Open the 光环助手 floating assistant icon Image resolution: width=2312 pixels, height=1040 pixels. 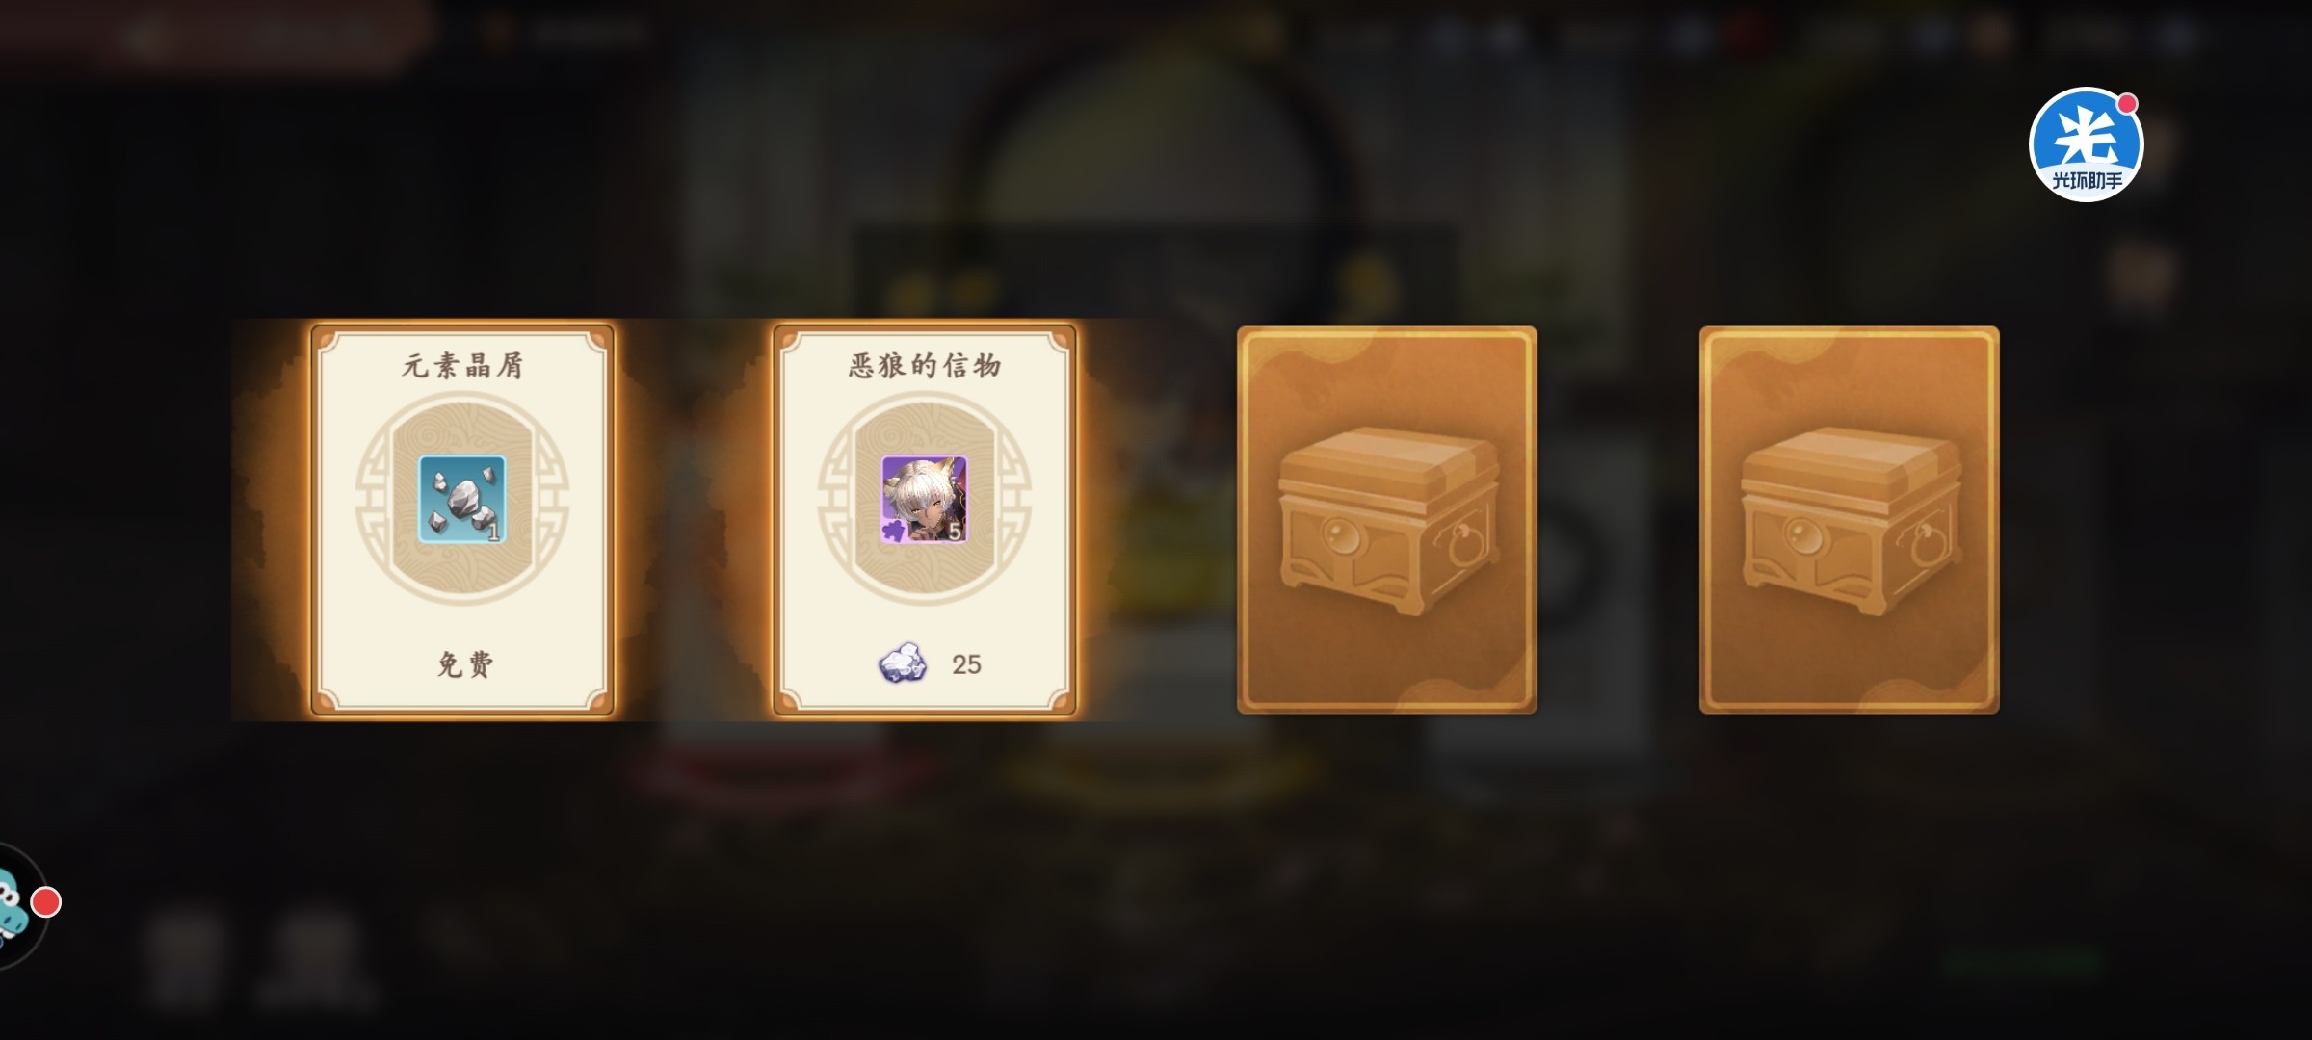(x=2086, y=144)
